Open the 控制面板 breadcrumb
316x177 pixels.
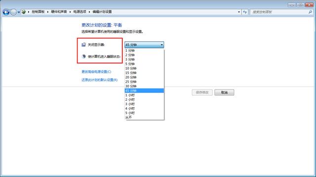[38, 12]
